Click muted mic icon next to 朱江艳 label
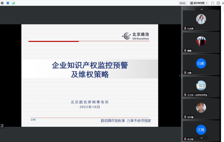 tap(185, 139)
